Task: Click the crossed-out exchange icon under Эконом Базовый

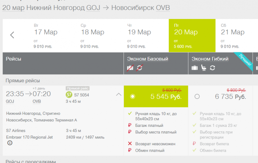Action: (x=140, y=68)
